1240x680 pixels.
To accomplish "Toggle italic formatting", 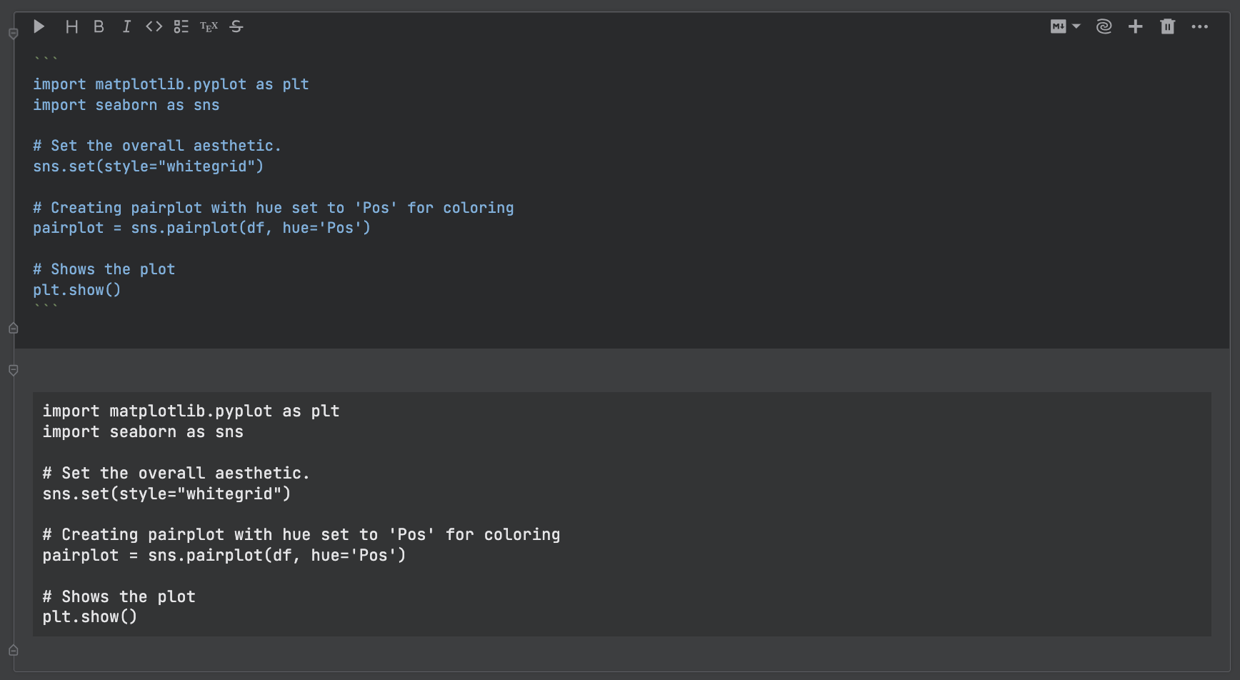I will point(126,26).
